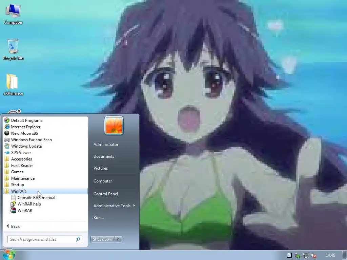Screen dimensions: 347x260
Task: Click the Start orb button
Action: (x=9, y=255)
